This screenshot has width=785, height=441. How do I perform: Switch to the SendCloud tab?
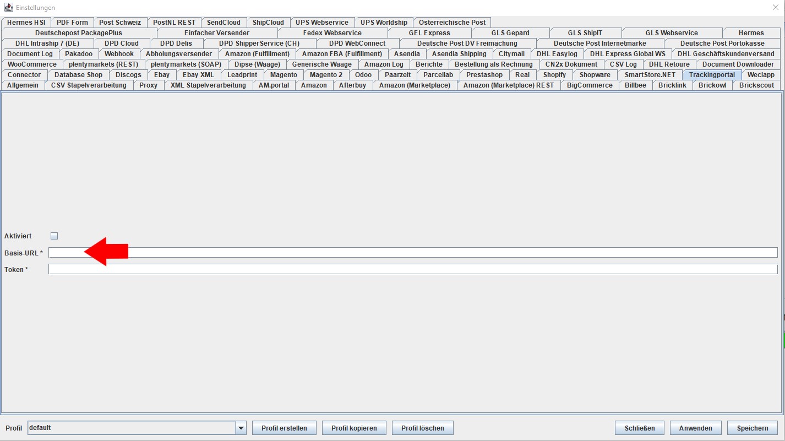click(223, 23)
